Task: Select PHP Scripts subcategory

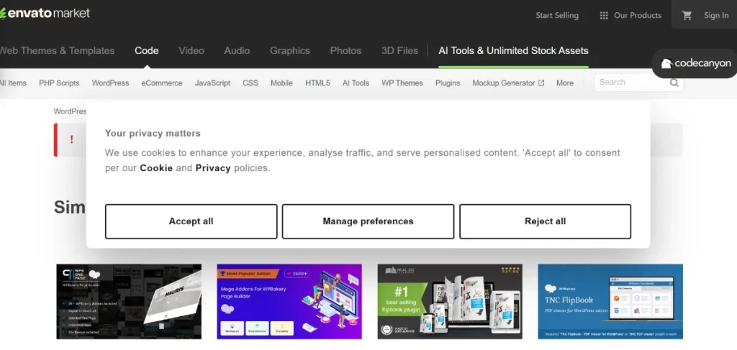Action: [59, 83]
